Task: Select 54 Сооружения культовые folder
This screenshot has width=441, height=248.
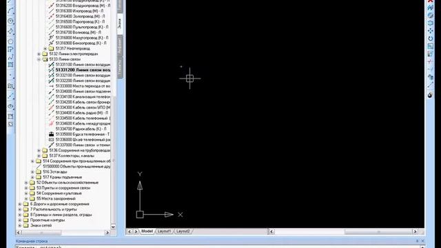Action: [x=59, y=193]
